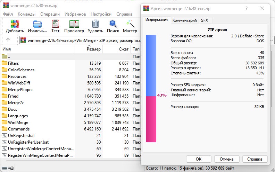Go up one level with arrow icon
Viewport: 275px width, 172px height.
8,40
